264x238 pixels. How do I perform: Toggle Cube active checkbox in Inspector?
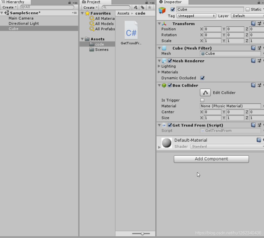click(173, 9)
